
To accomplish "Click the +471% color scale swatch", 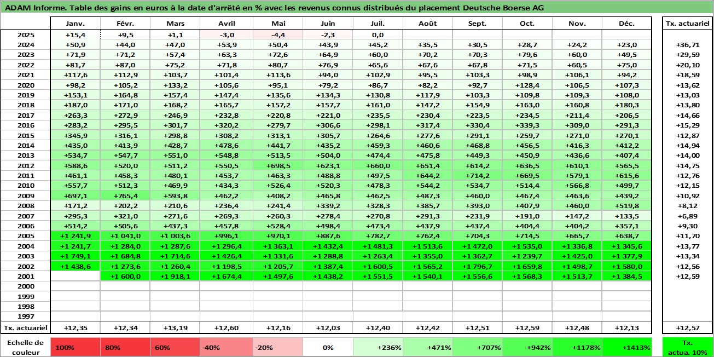I will coord(427,347).
